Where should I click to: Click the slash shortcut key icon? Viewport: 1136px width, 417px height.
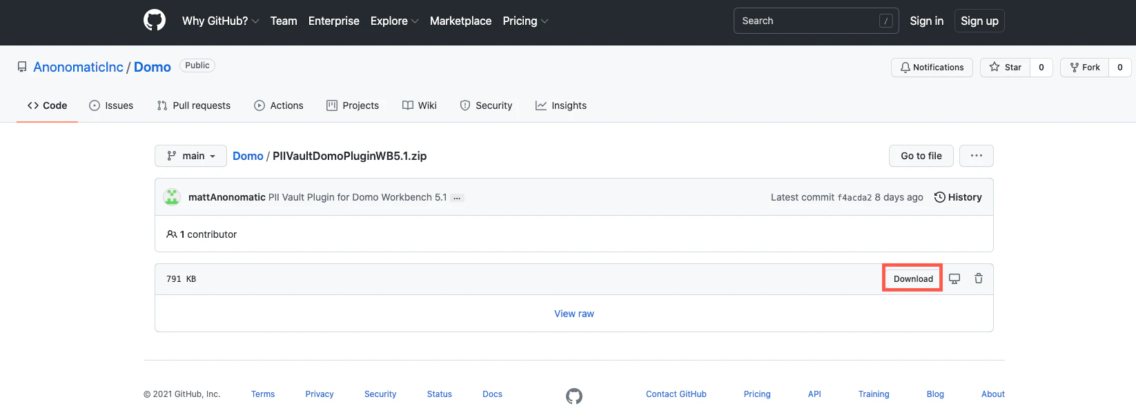click(x=886, y=21)
